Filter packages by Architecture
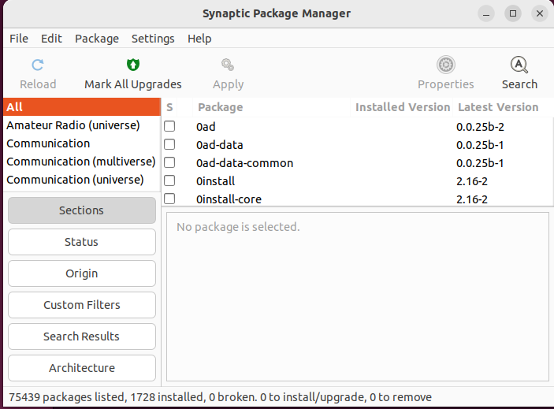Screen dimensions: 554x409 [82, 368]
